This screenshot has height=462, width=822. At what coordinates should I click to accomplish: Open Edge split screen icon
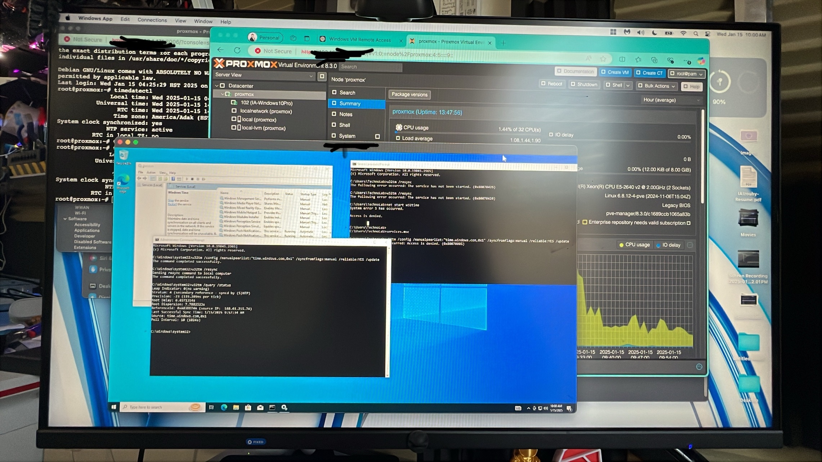click(622, 59)
